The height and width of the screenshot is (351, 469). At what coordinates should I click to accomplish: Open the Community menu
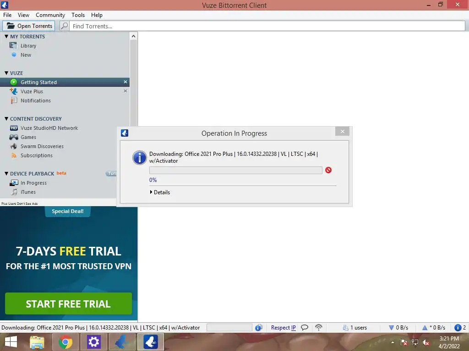click(50, 15)
